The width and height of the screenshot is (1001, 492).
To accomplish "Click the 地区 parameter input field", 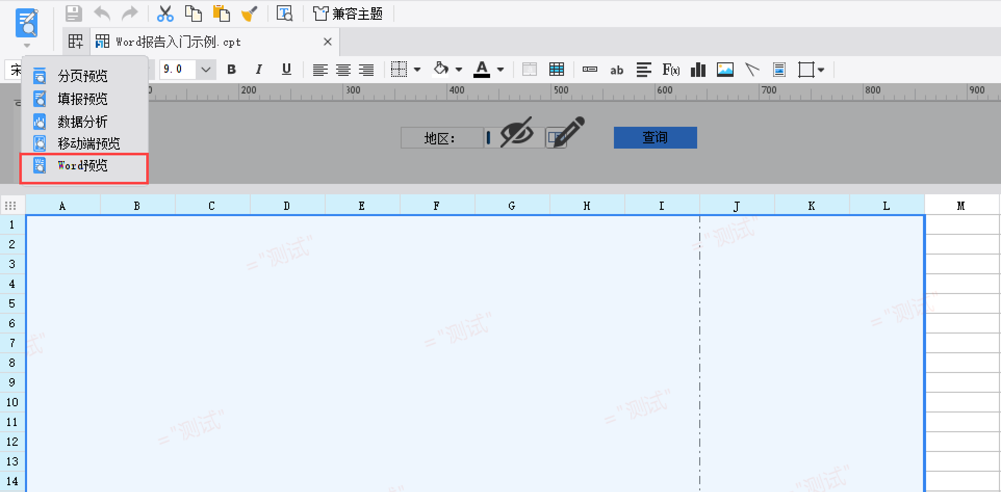I will [x=514, y=137].
